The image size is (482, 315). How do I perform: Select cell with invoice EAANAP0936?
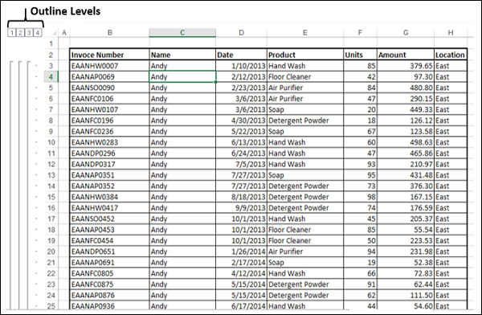click(110, 306)
